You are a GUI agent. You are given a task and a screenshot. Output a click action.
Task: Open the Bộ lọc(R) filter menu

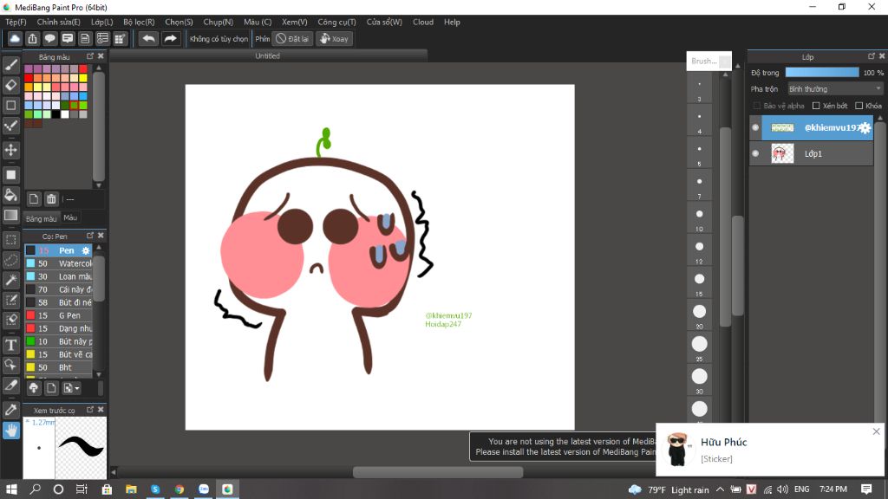[139, 22]
